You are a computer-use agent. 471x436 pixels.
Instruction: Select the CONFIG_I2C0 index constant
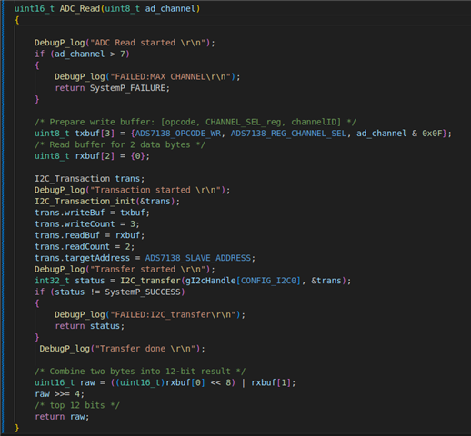(x=268, y=281)
